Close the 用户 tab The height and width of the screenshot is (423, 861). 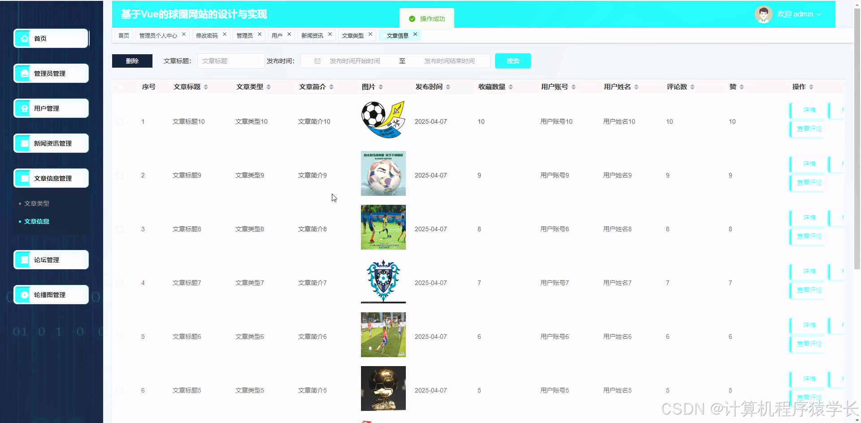click(289, 34)
